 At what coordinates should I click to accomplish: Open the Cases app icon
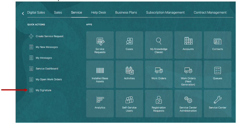pos(129,41)
